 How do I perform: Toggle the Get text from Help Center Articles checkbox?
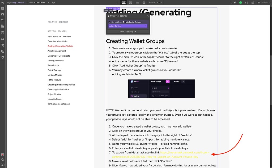(109, 22)
